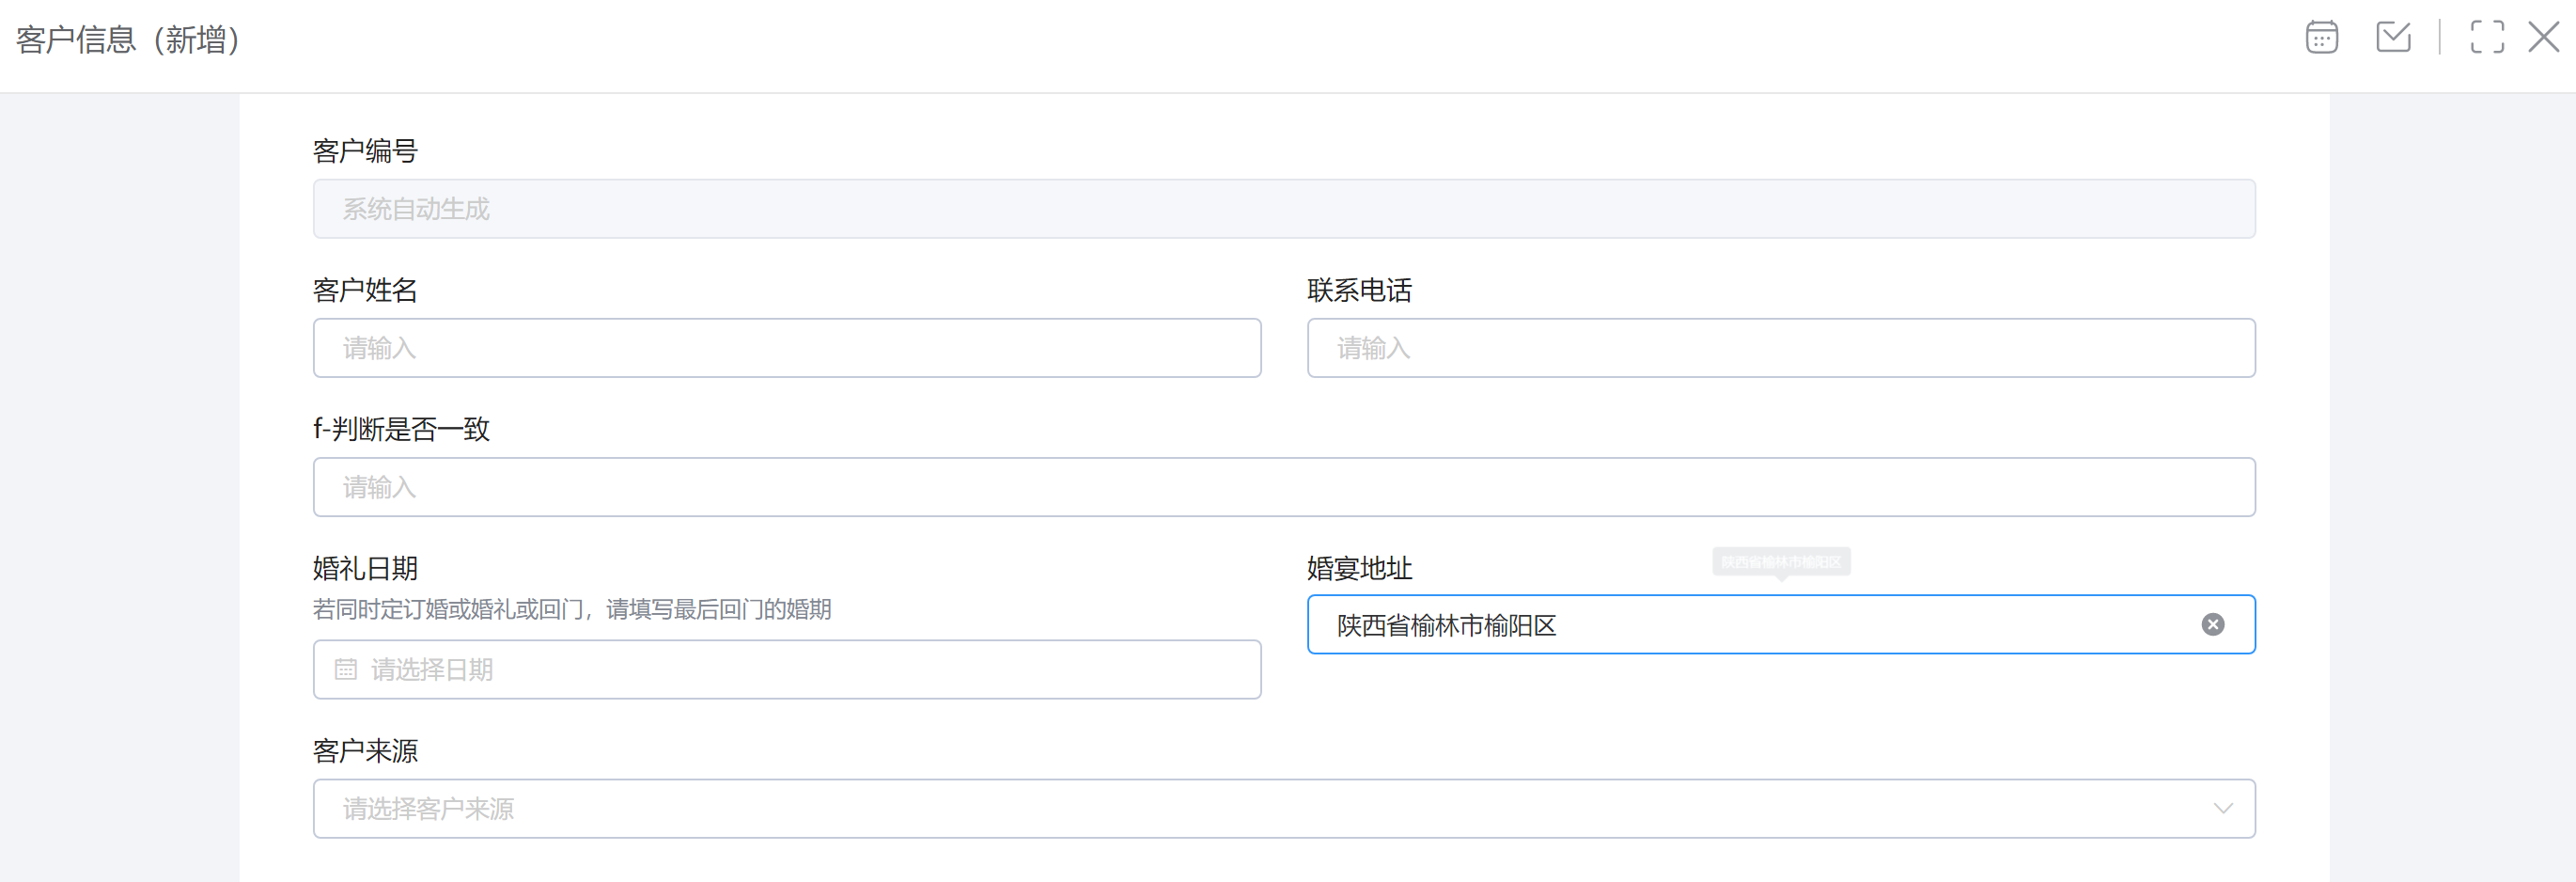Close the 客户信息 dialog
Viewport: 2576px width, 882px height.
point(2543,38)
